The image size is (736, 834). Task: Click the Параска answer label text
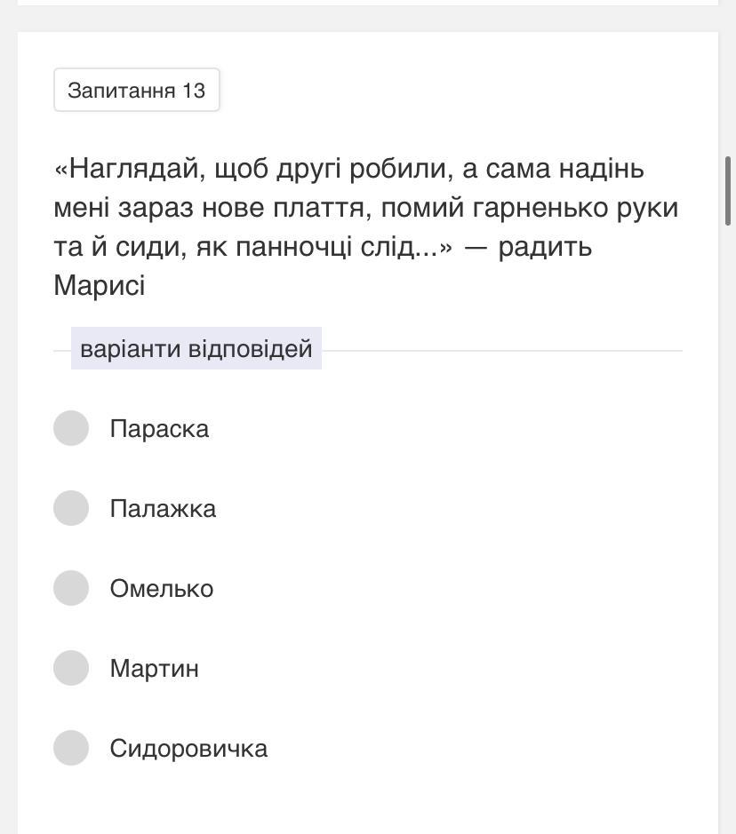coord(159,429)
